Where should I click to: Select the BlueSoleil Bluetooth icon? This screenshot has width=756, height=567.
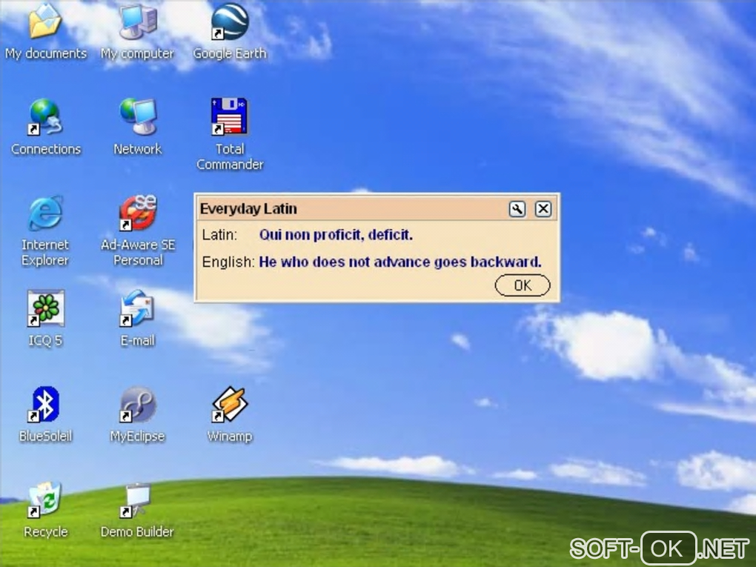[x=44, y=404]
